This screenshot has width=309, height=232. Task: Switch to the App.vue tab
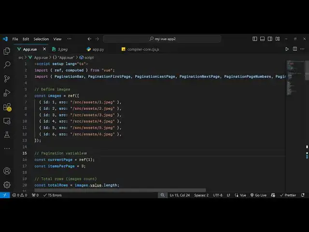[30, 49]
